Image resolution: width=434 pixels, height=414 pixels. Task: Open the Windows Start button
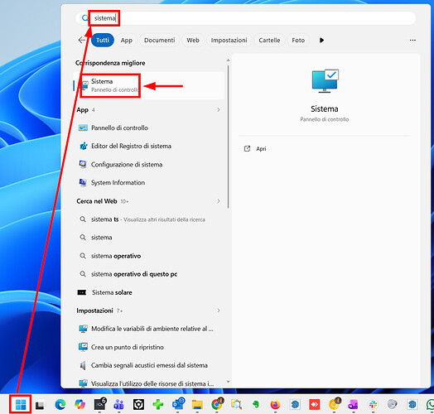[x=21, y=405]
